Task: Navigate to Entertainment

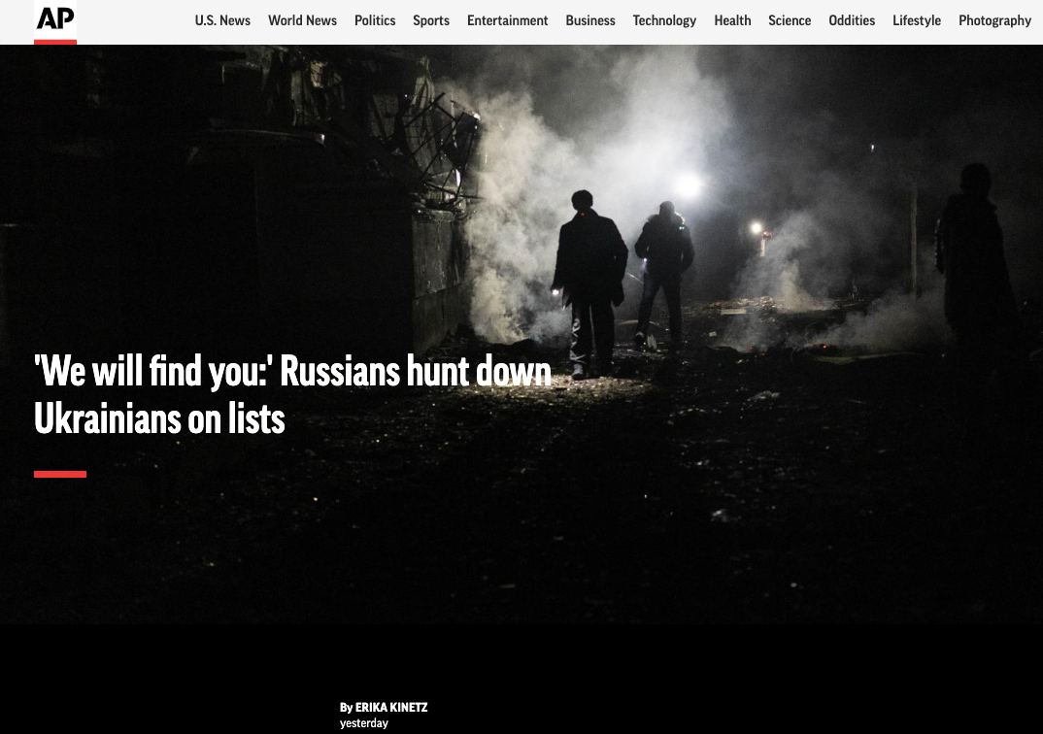Action: [507, 20]
